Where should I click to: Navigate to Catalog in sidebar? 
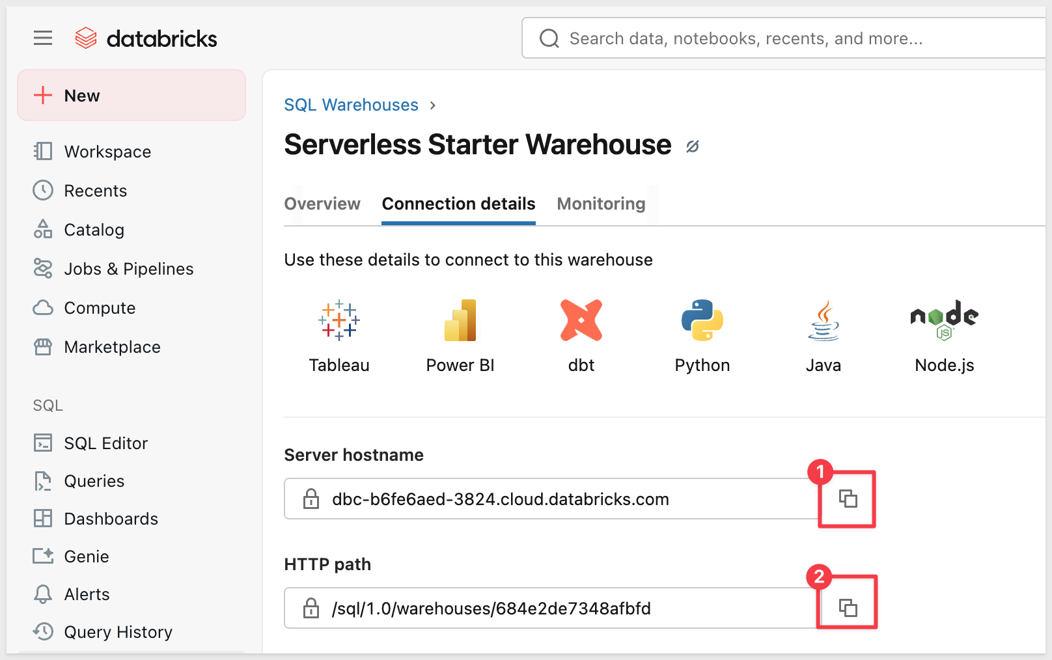point(94,230)
